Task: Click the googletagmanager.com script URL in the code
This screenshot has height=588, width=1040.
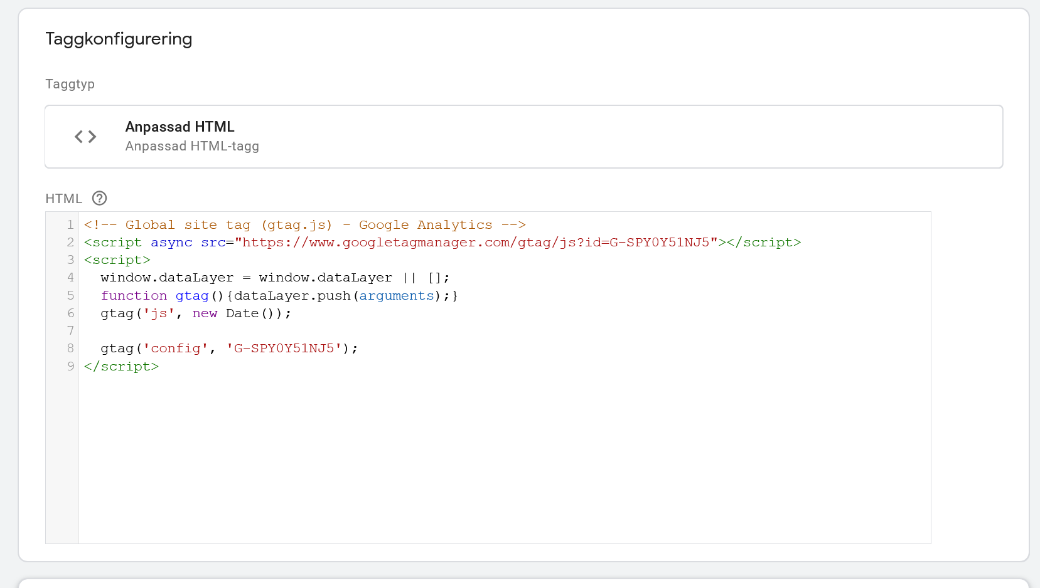Action: [476, 243]
